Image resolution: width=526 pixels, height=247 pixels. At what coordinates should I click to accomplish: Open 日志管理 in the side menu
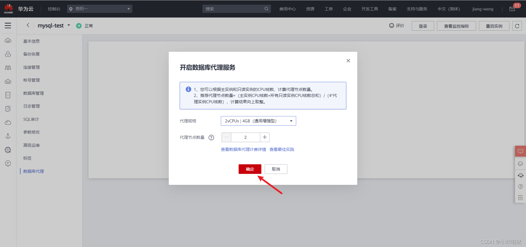coord(32,106)
